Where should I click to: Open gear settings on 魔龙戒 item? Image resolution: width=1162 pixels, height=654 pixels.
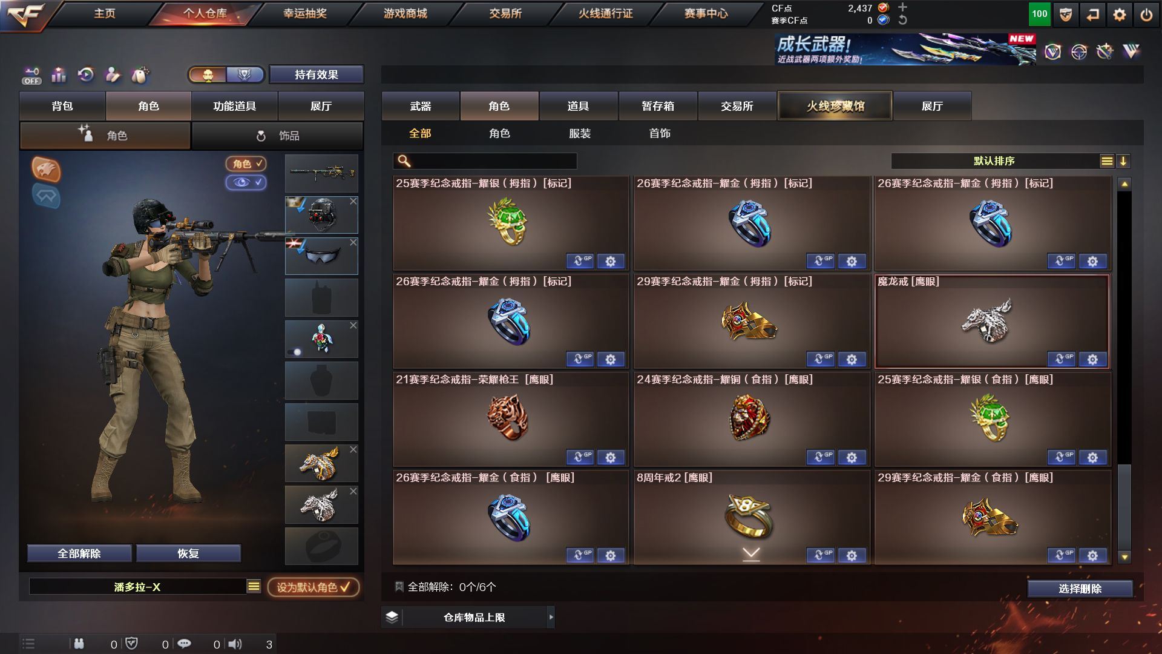pos(1092,359)
